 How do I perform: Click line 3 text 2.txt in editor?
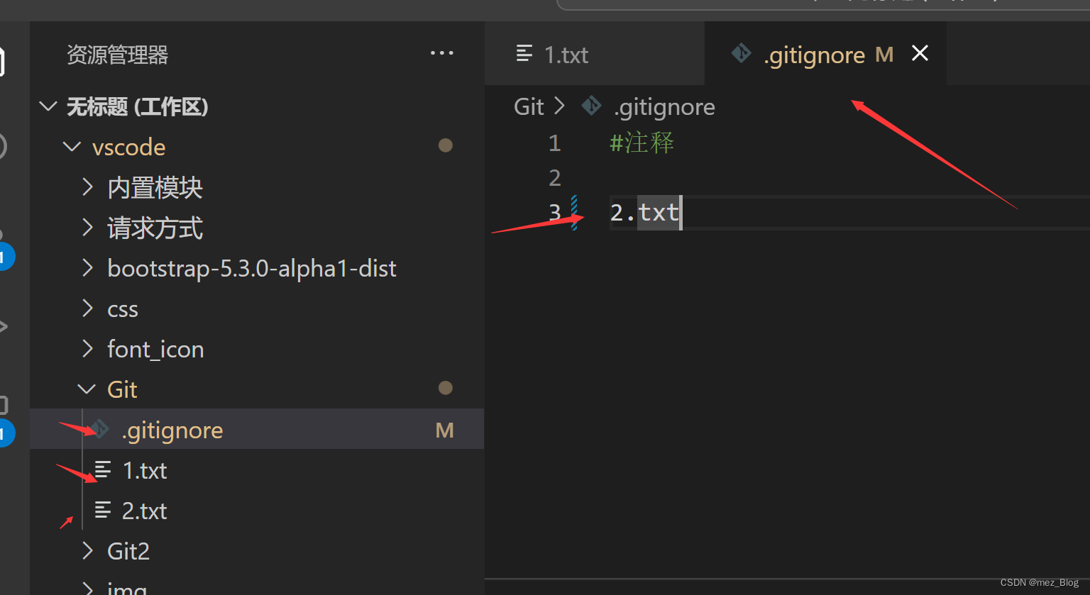(x=645, y=212)
